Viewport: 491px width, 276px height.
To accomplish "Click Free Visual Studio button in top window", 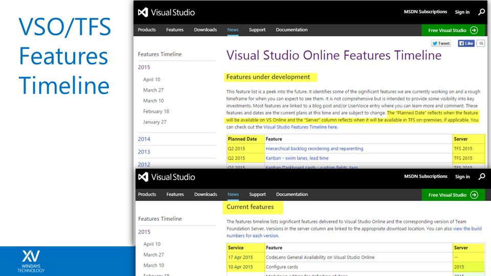I will 453,30.
